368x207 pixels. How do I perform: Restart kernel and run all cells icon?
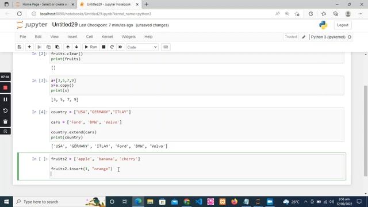120,47
